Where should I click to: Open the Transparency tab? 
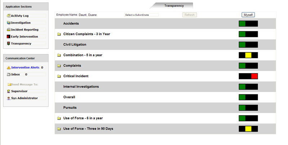pos(174,6)
